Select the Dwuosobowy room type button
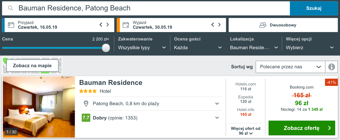The width and height of the screenshot is (340, 140). click(283, 25)
